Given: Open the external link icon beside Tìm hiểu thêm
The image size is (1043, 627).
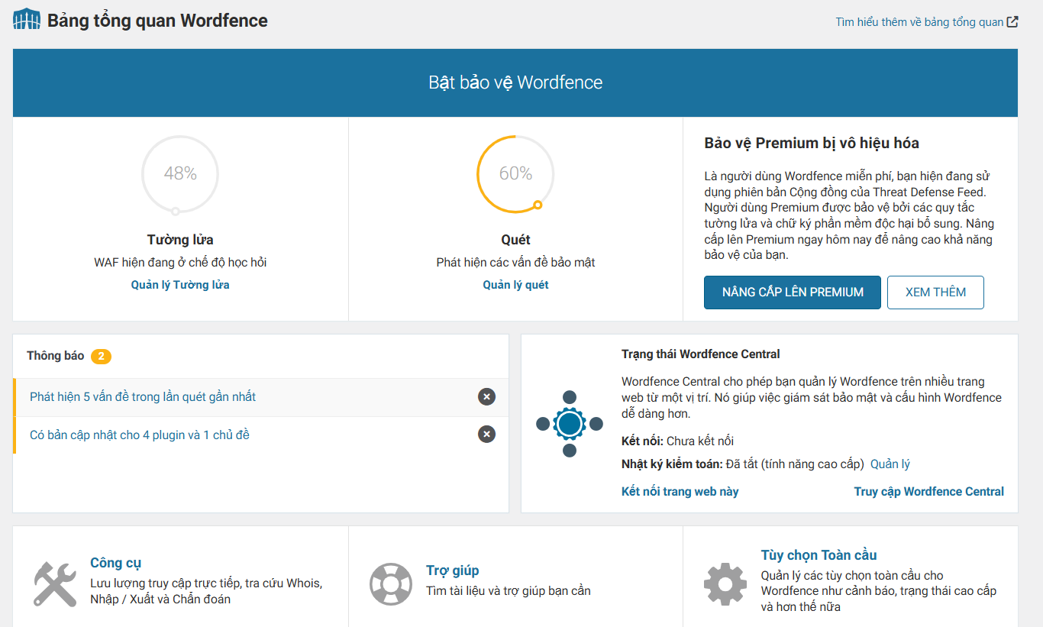Looking at the screenshot, I should coord(1012,21).
